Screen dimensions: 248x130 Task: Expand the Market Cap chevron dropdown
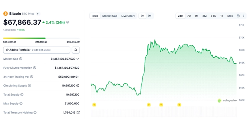click(78, 59)
